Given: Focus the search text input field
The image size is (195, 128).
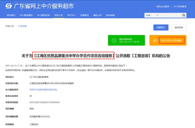Looking at the screenshot, I should (x=170, y=15).
